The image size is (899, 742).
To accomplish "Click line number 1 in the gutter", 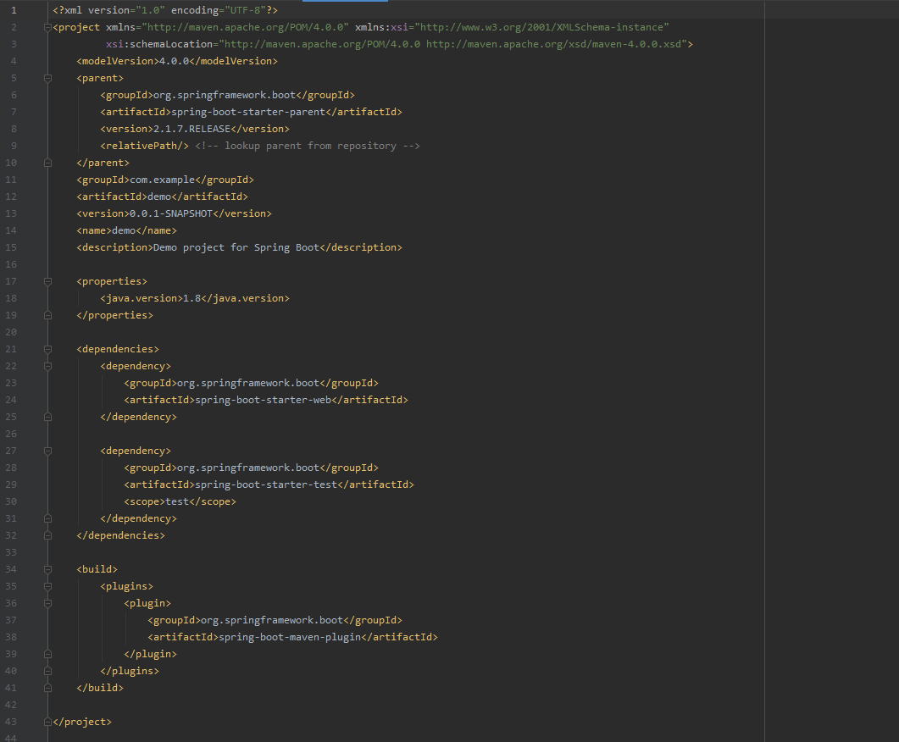I will click(x=14, y=10).
